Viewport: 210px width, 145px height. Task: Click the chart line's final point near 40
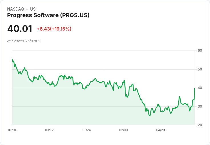tap(195, 88)
